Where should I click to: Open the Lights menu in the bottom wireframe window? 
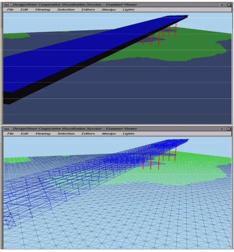click(x=128, y=134)
